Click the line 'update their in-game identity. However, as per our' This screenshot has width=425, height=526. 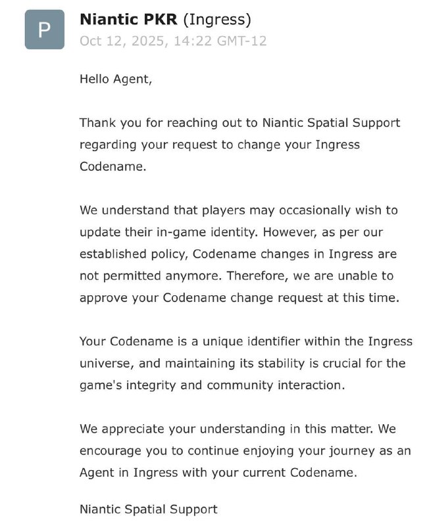233,232
